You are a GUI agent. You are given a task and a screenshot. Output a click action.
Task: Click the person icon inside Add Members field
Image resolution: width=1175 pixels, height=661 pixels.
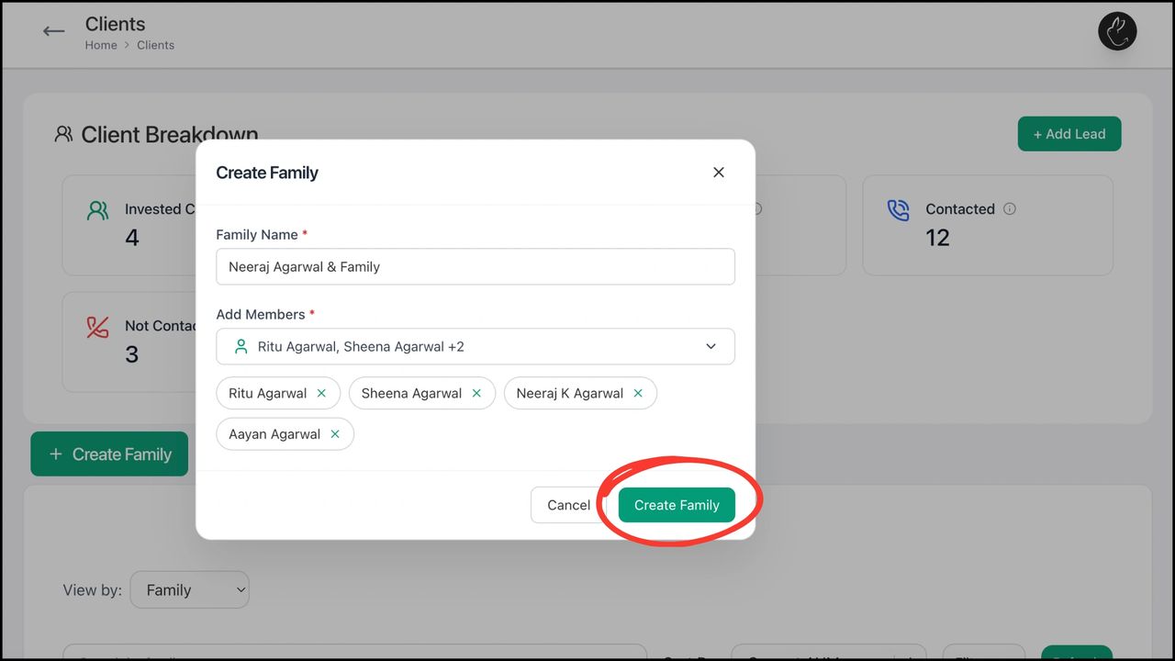tap(240, 346)
